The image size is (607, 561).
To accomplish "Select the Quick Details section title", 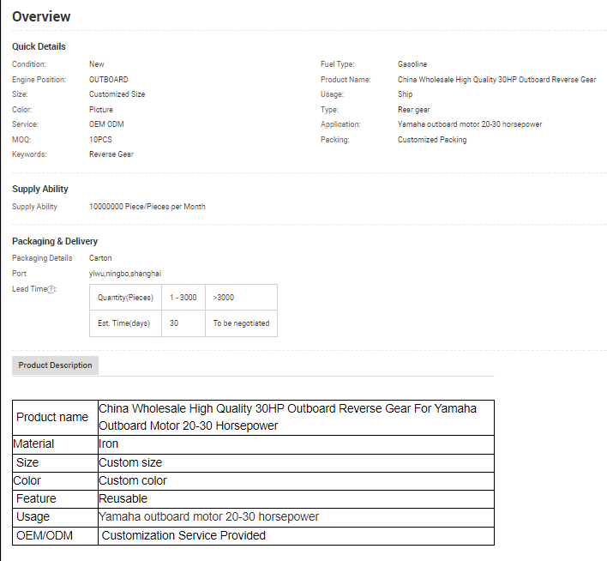I will (39, 46).
